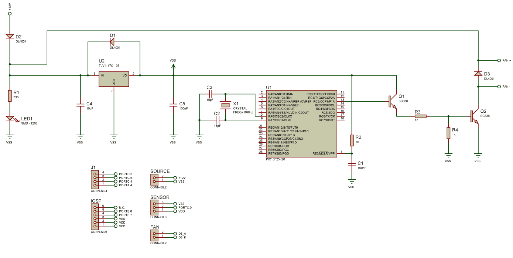Click the D3_K terminal label
The image size is (513, 258).
coord(182,237)
